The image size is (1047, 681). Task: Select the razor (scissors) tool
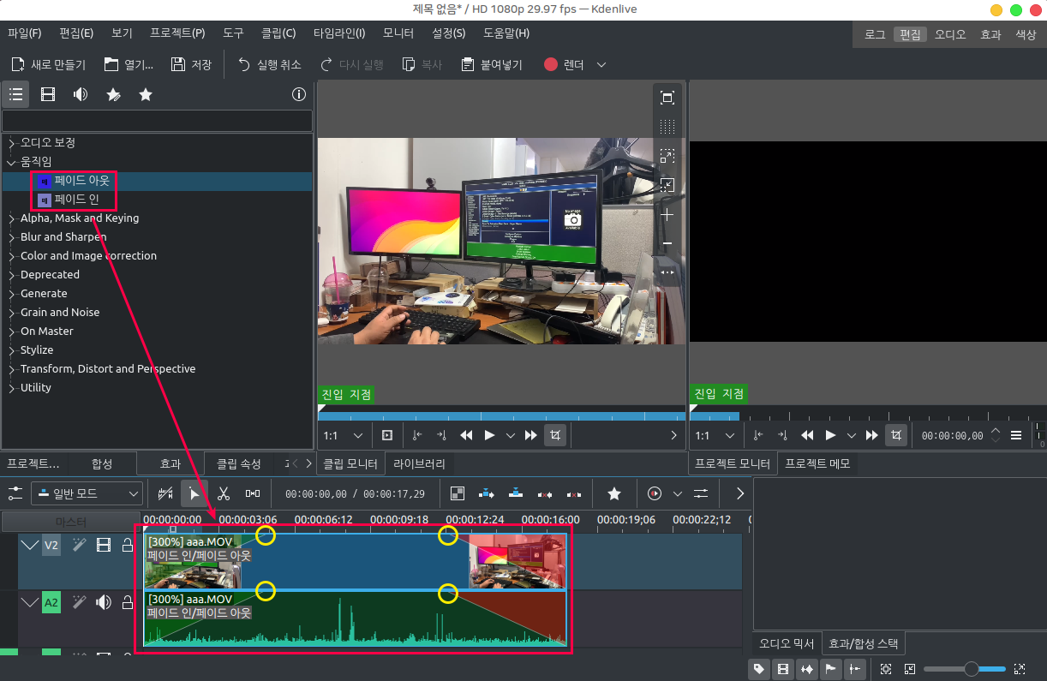[x=223, y=493]
